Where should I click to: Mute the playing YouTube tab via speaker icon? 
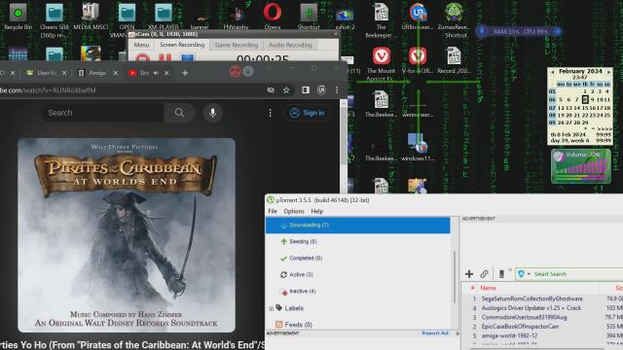[156, 73]
